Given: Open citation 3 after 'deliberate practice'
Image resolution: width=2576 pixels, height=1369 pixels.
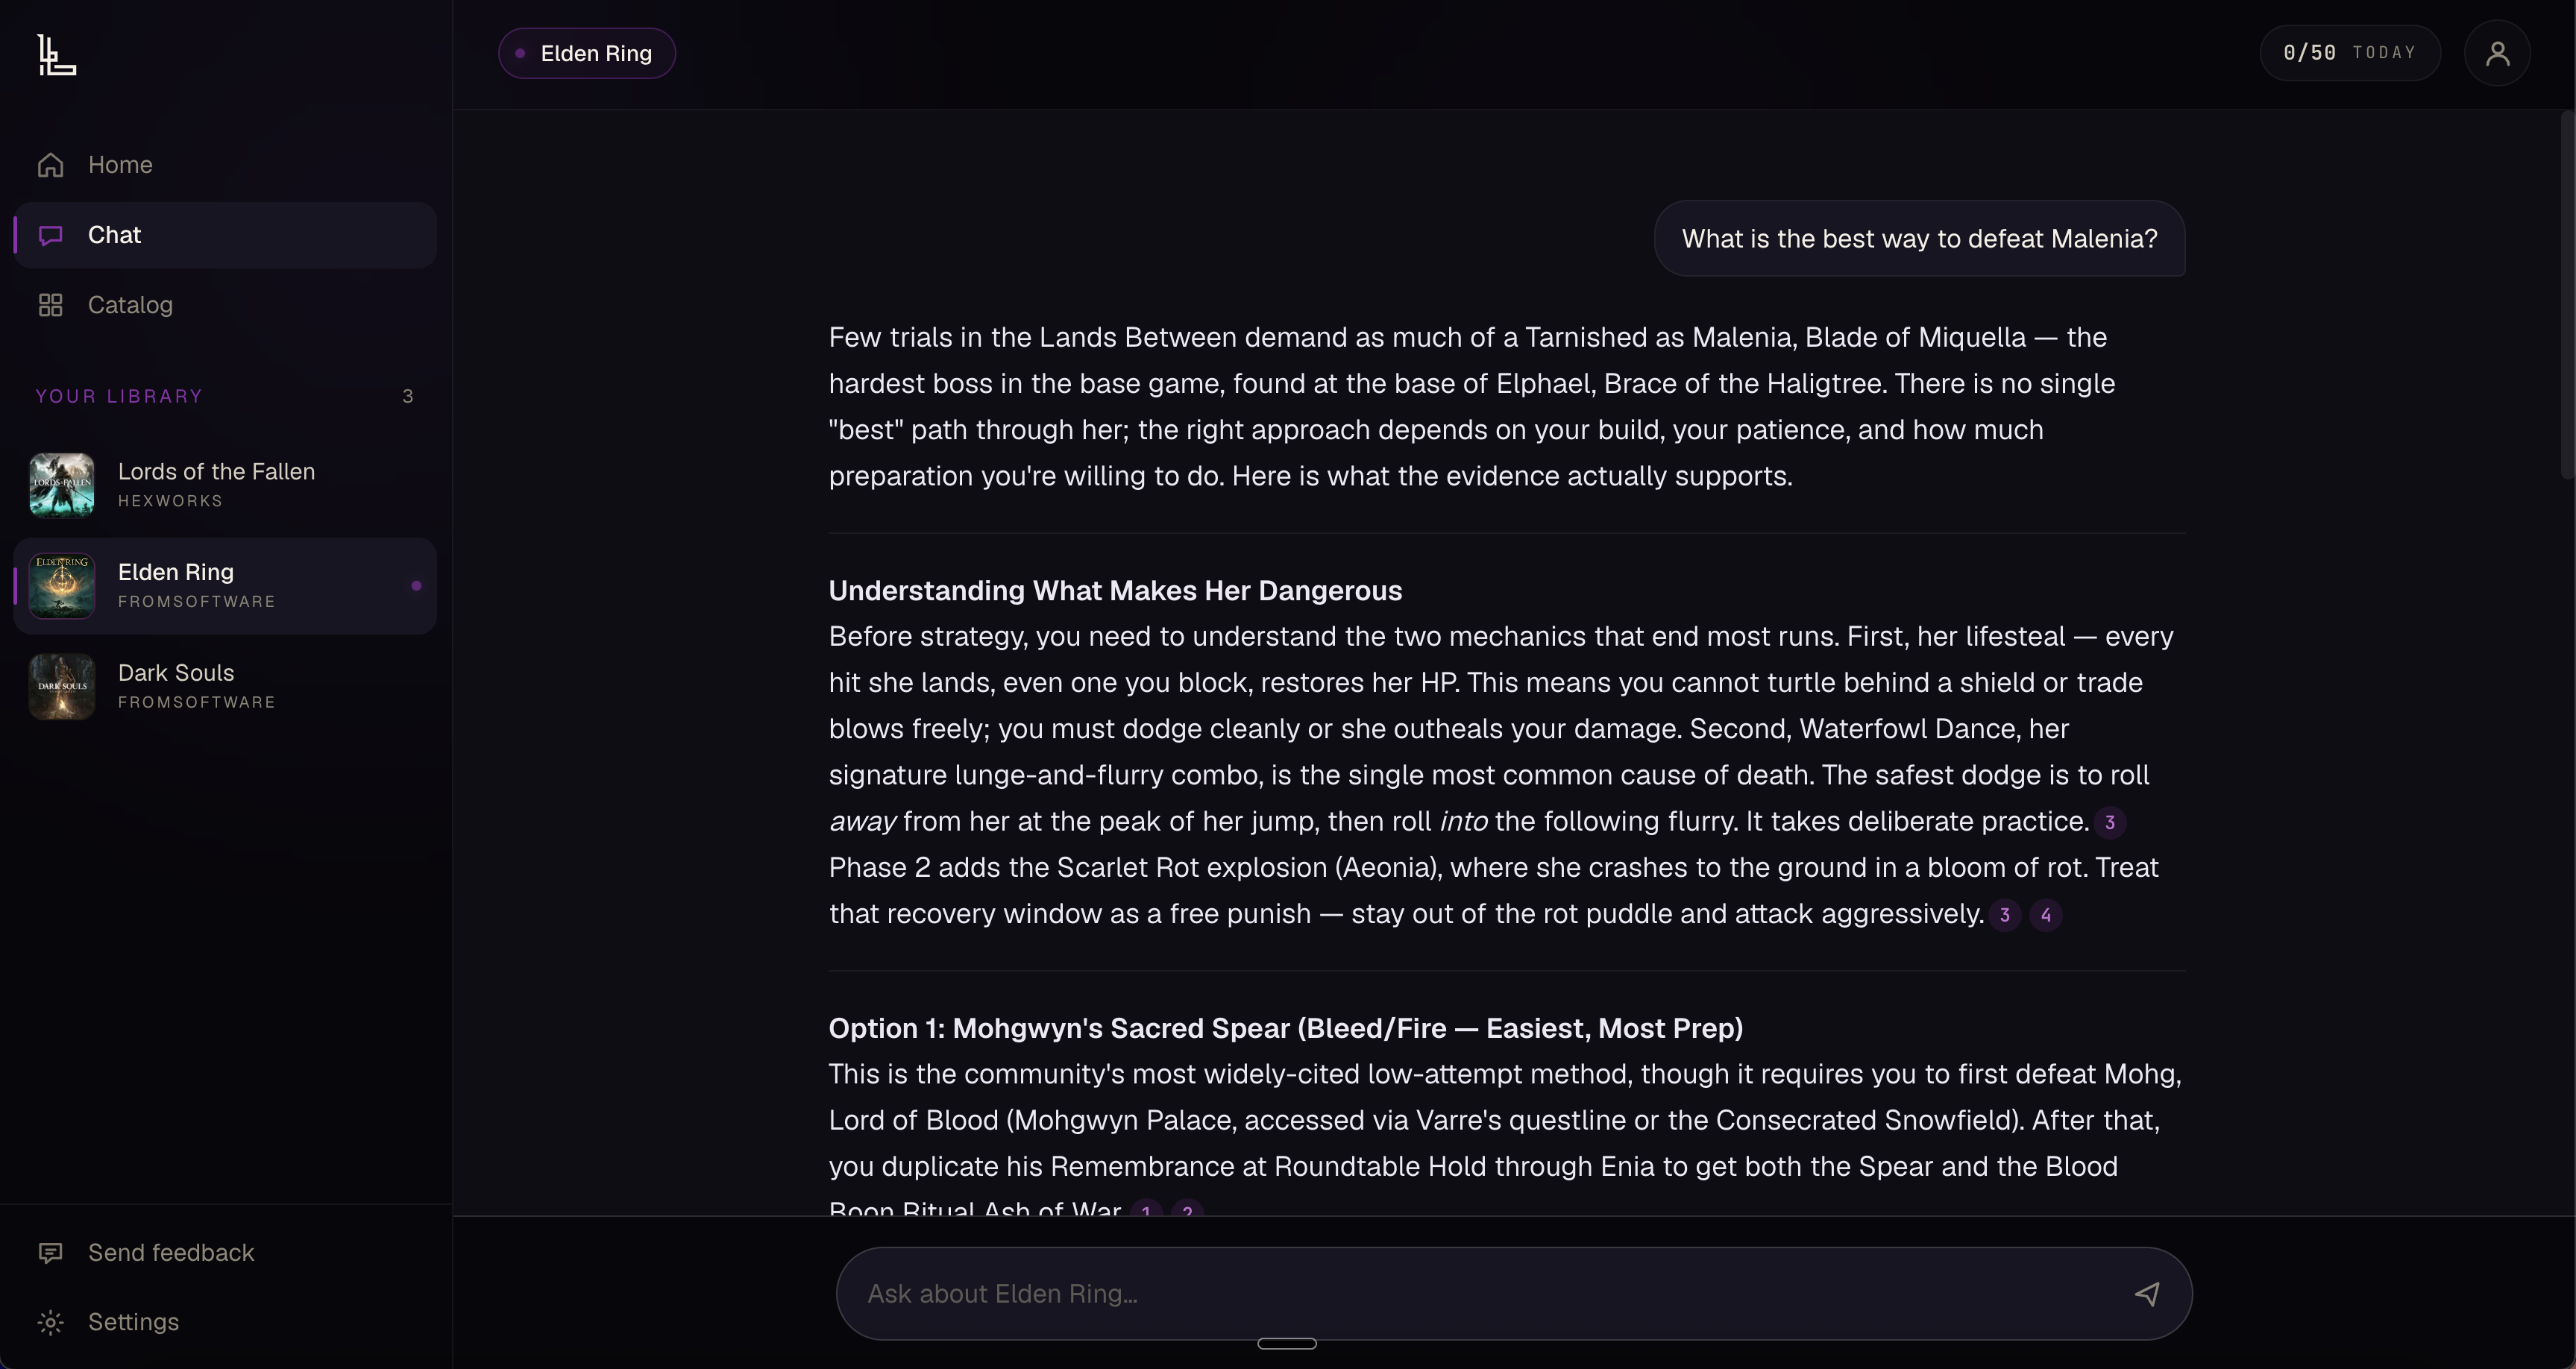Looking at the screenshot, I should (x=2110, y=822).
